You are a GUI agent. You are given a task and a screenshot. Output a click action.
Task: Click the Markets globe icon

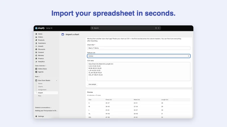click(x=36, y=55)
